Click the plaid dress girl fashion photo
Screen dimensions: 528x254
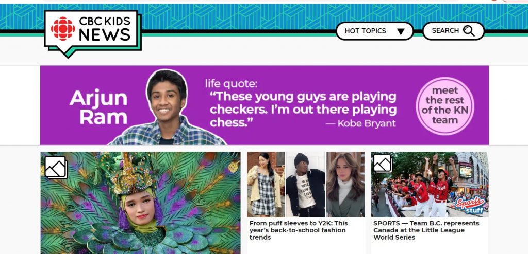[266, 185]
